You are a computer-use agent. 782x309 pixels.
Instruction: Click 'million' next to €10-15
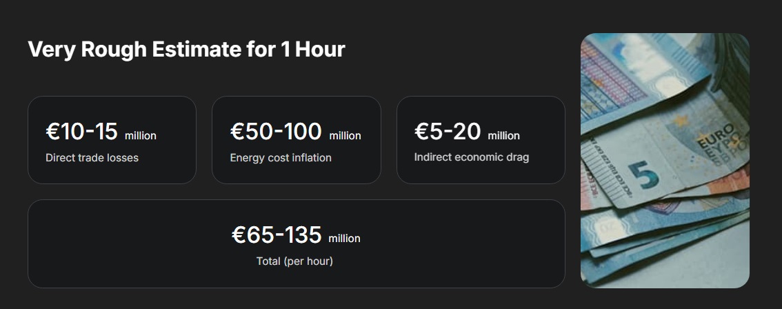pos(141,136)
